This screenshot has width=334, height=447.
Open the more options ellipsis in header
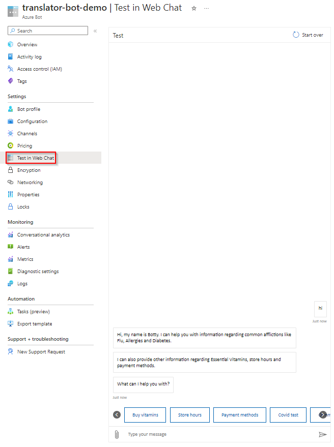206,8
